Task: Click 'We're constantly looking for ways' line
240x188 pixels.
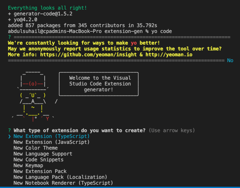Action: pyautogui.click(x=84, y=43)
